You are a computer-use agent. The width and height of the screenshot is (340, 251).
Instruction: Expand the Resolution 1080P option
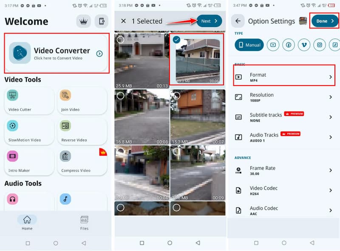click(283, 97)
